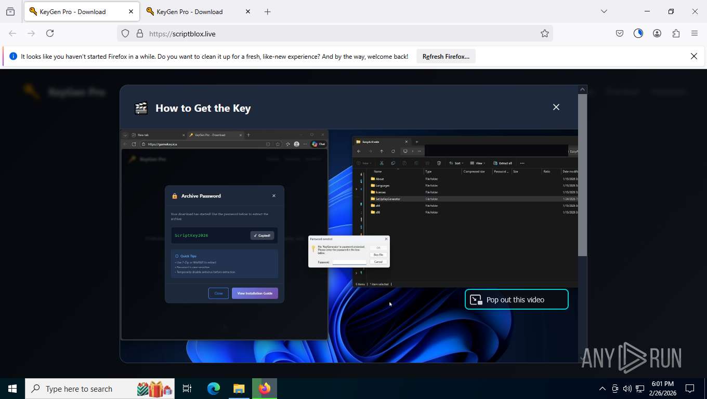Open Task View on taskbar
This screenshot has height=399, width=707.
point(187,389)
